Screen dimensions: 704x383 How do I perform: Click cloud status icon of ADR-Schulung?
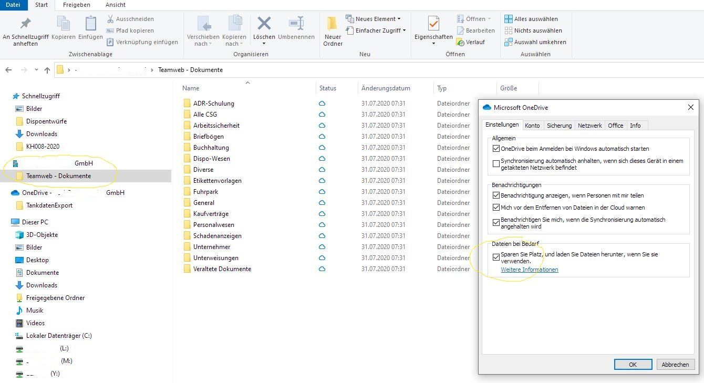pos(322,103)
